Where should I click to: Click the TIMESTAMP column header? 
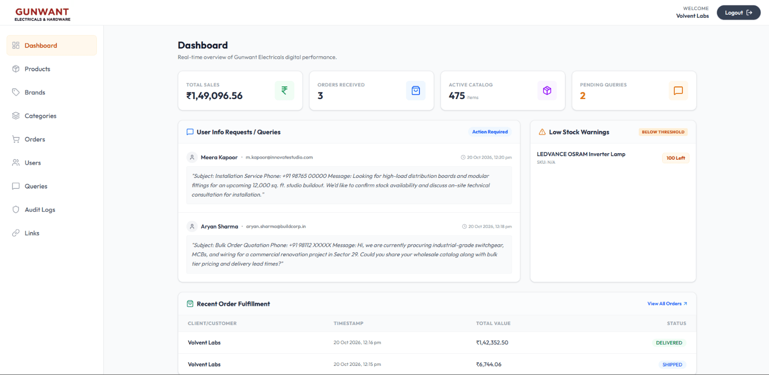[x=349, y=323]
